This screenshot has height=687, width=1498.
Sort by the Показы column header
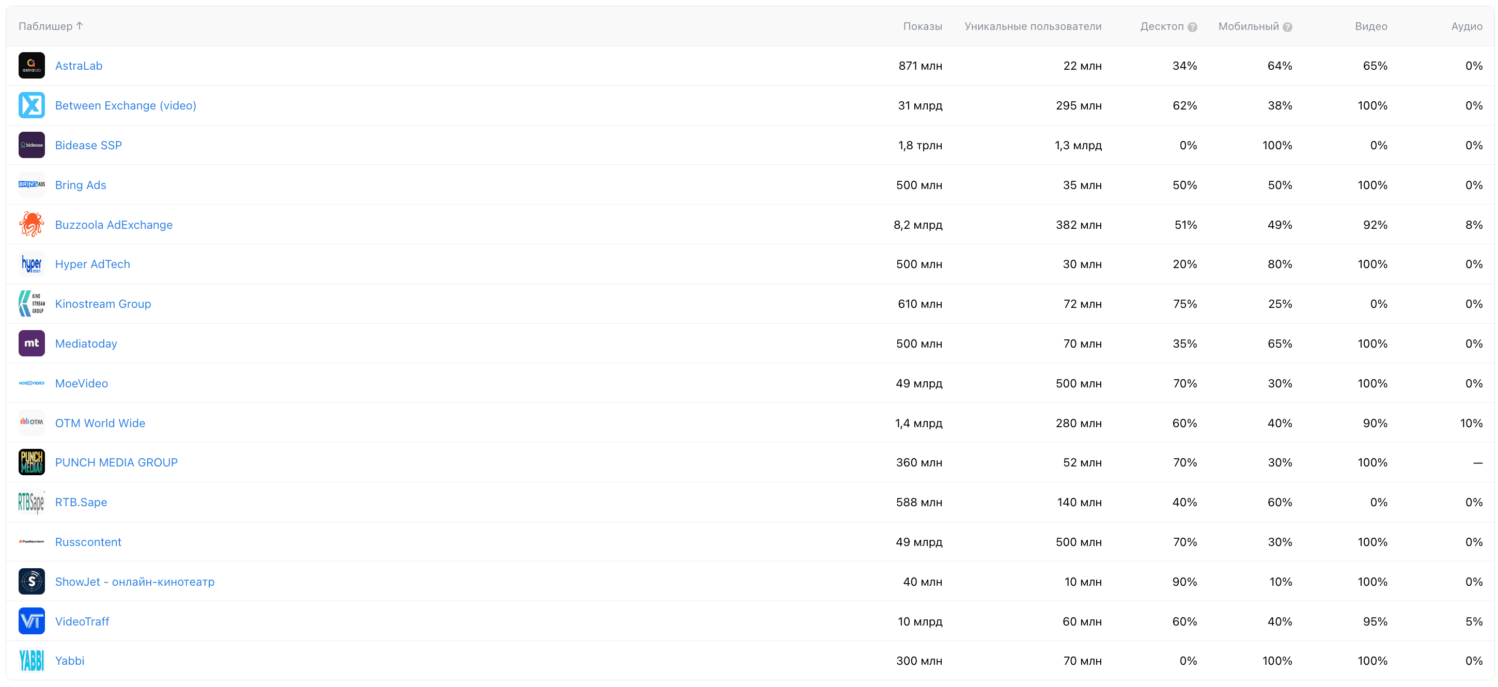coord(922,26)
